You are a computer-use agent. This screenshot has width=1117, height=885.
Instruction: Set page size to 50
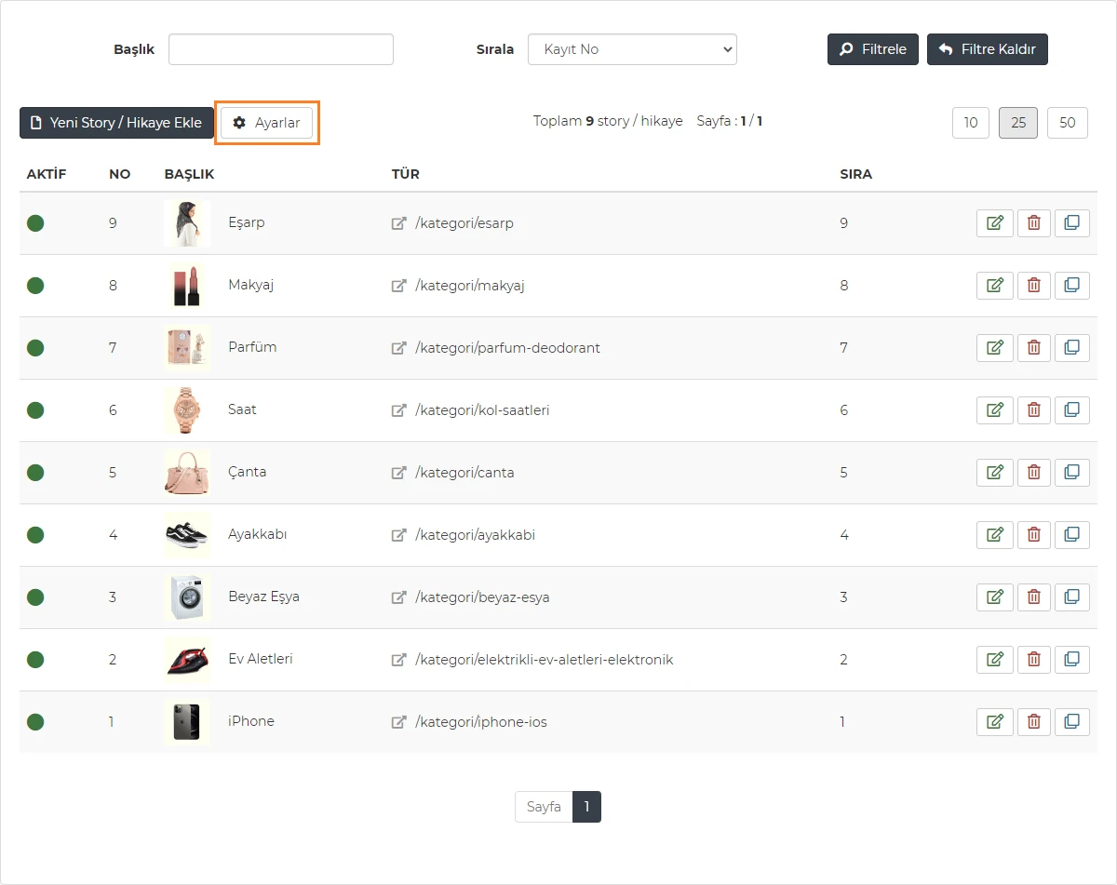[x=1067, y=123]
